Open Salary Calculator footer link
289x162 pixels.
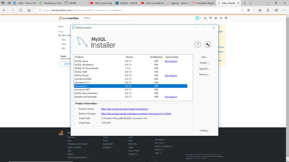pyautogui.click(x=74, y=147)
